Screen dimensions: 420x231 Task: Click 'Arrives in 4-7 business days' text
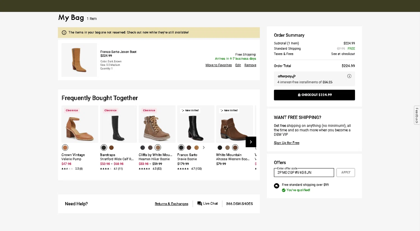[x=235, y=59]
